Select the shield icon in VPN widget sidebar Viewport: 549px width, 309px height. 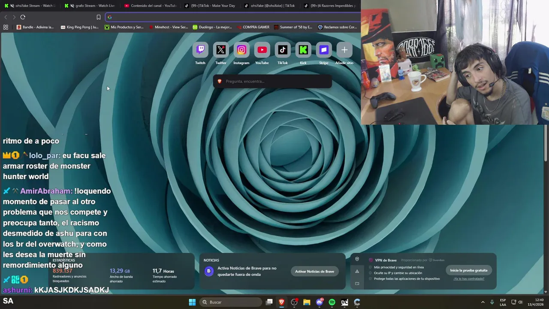(x=357, y=259)
